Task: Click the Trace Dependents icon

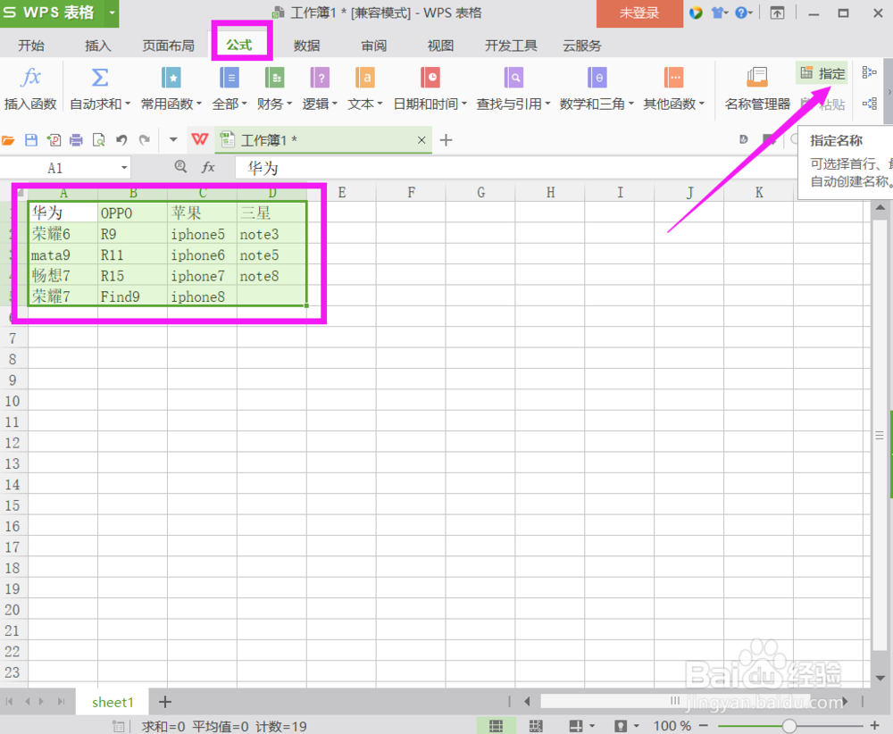Action: (869, 104)
